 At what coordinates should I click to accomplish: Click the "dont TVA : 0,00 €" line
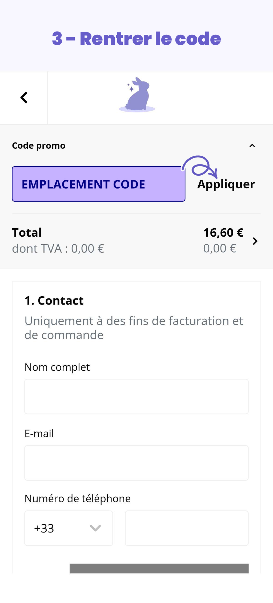pyautogui.click(x=58, y=249)
